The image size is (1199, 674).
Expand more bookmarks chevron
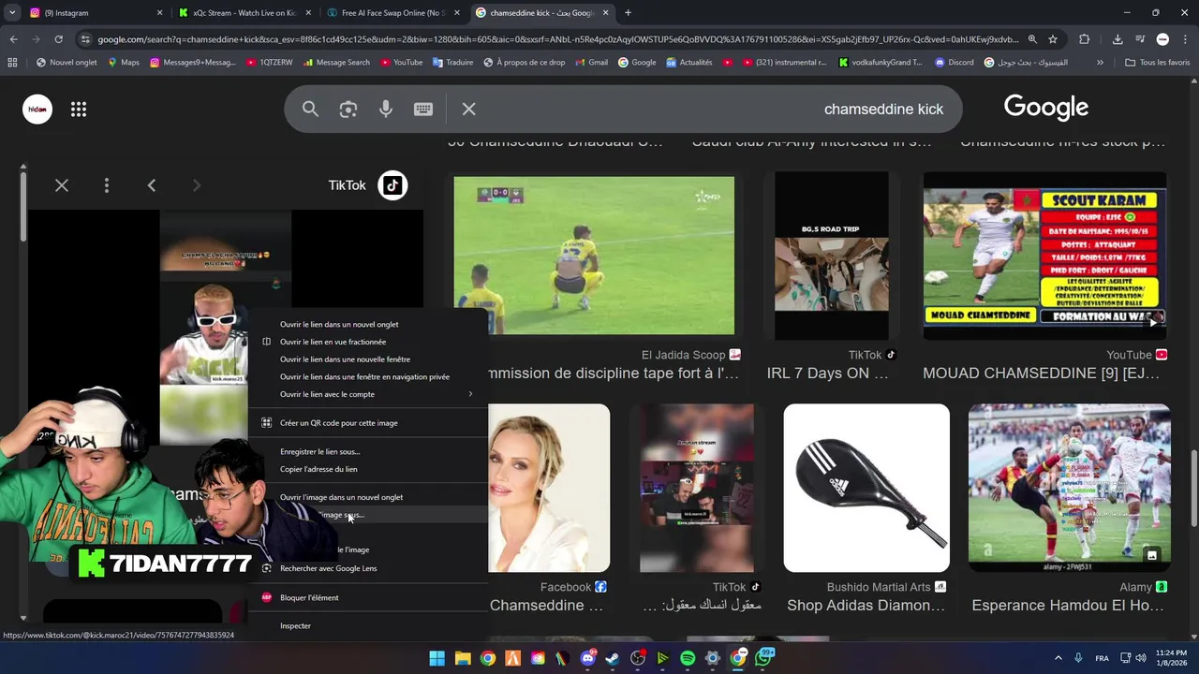tap(1100, 63)
